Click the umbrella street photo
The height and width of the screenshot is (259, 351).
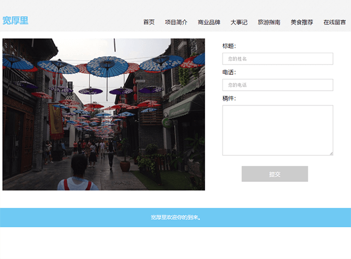pyautogui.click(x=104, y=114)
